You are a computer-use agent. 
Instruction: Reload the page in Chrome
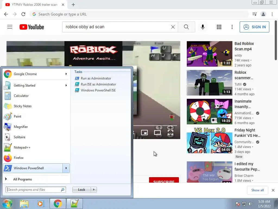point(23,14)
